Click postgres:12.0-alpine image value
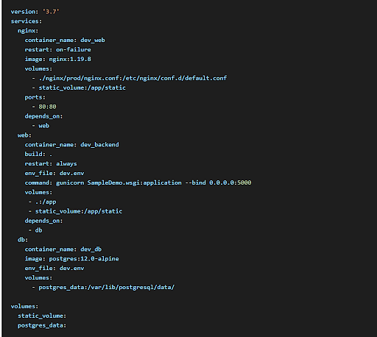This screenshot has width=377, height=337. point(84,259)
